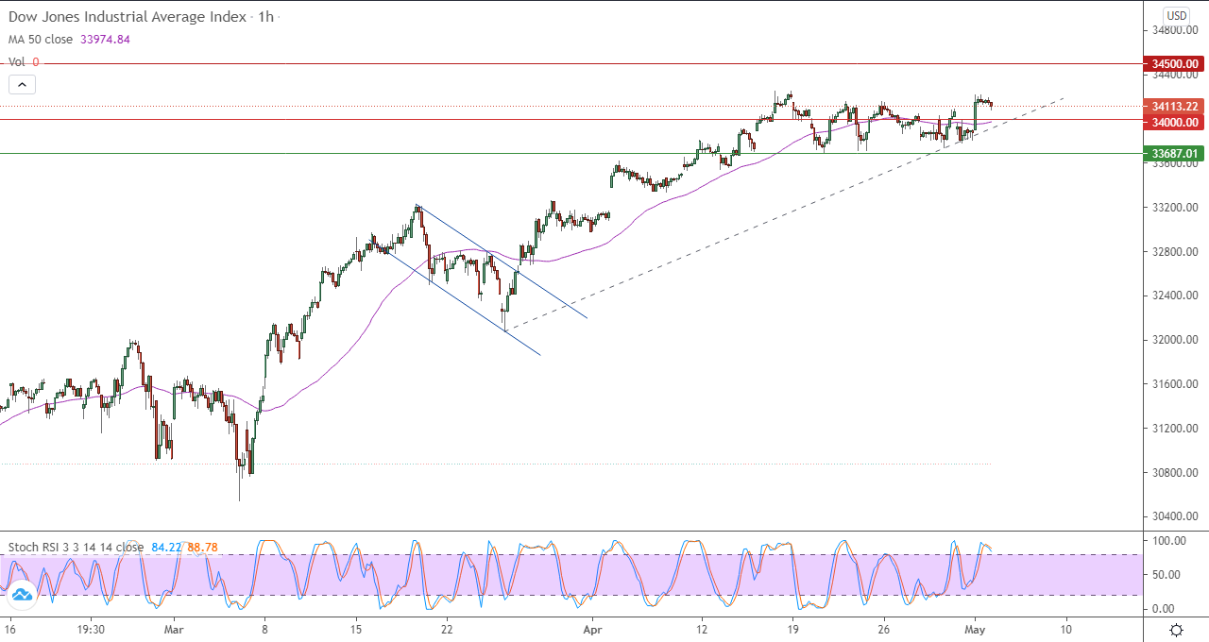Image resolution: width=1209 pixels, height=642 pixels.
Task: Click the MA value 33974.84
Action: point(106,40)
